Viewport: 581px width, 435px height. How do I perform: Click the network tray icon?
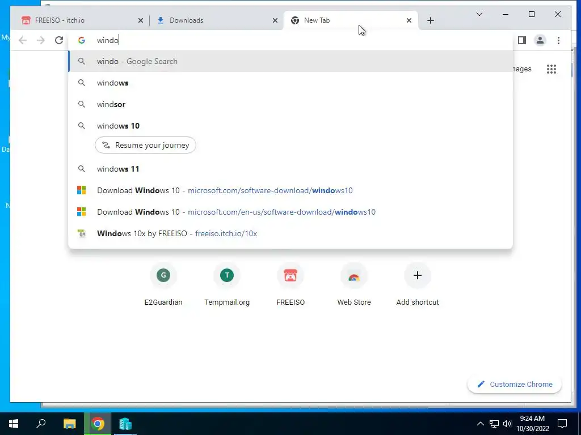(494, 424)
